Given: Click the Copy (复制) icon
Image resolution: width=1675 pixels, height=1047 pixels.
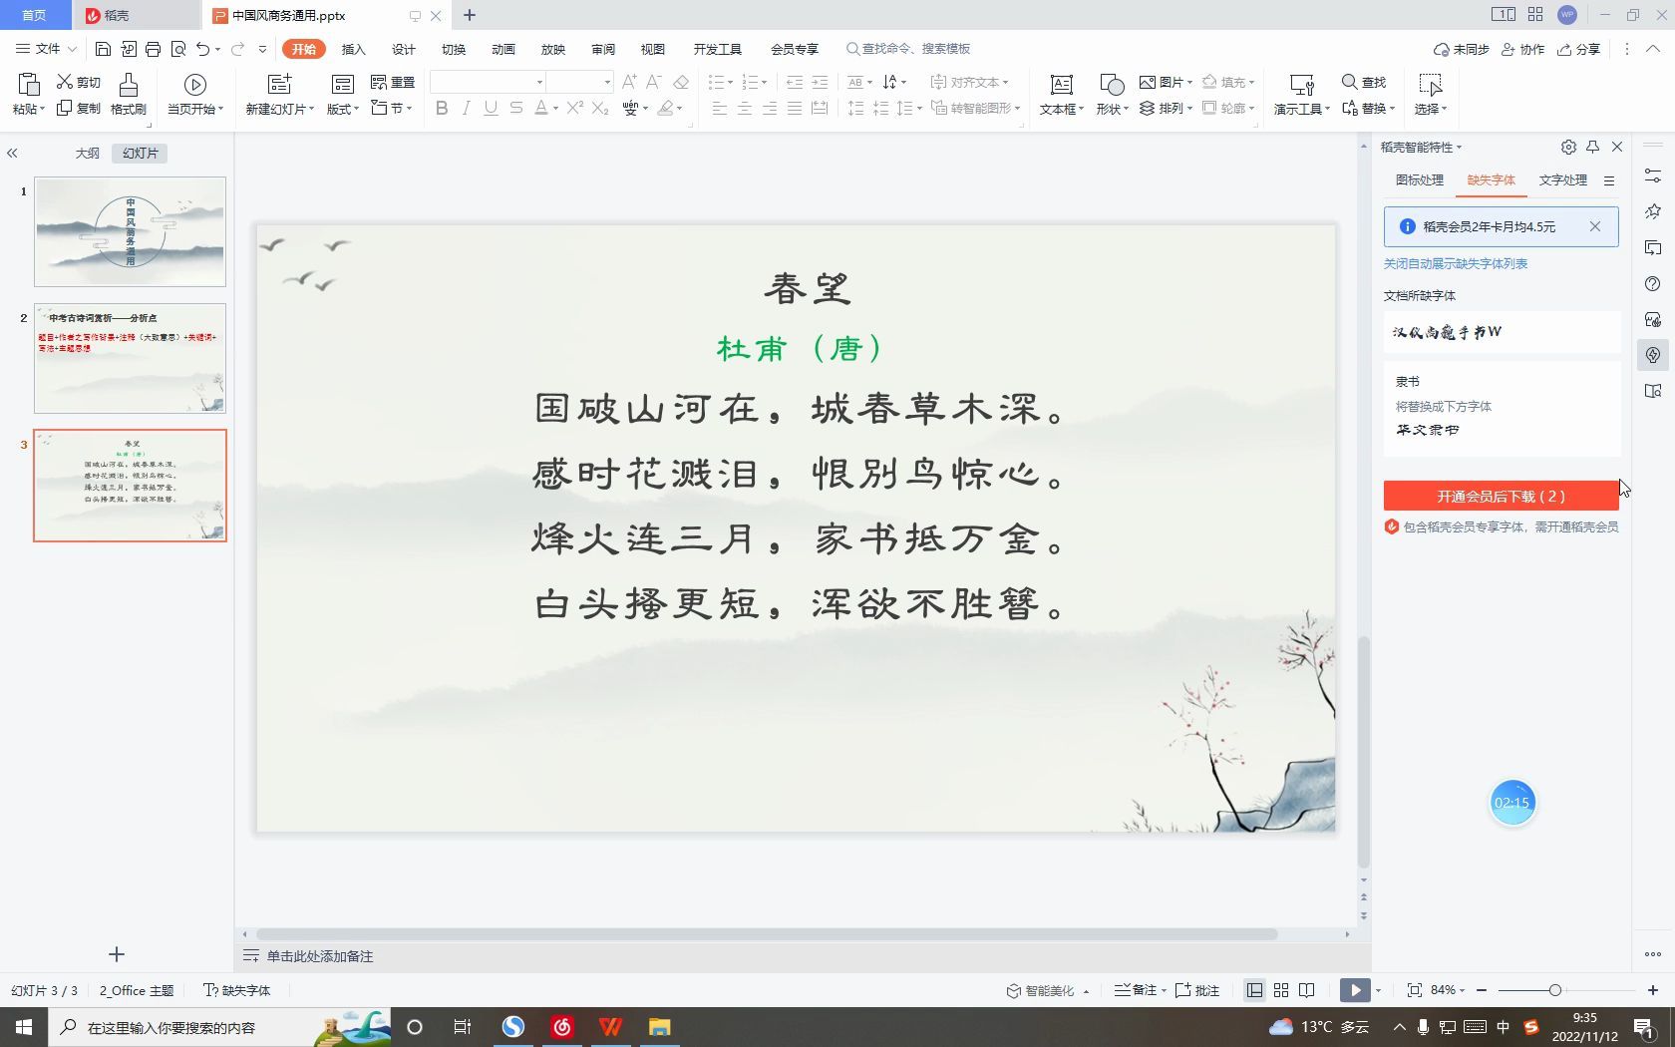Looking at the screenshot, I should (65, 108).
